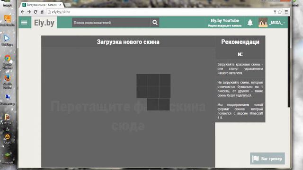Open the bug tracker button
Screen dimensions: 303x170
267,159
